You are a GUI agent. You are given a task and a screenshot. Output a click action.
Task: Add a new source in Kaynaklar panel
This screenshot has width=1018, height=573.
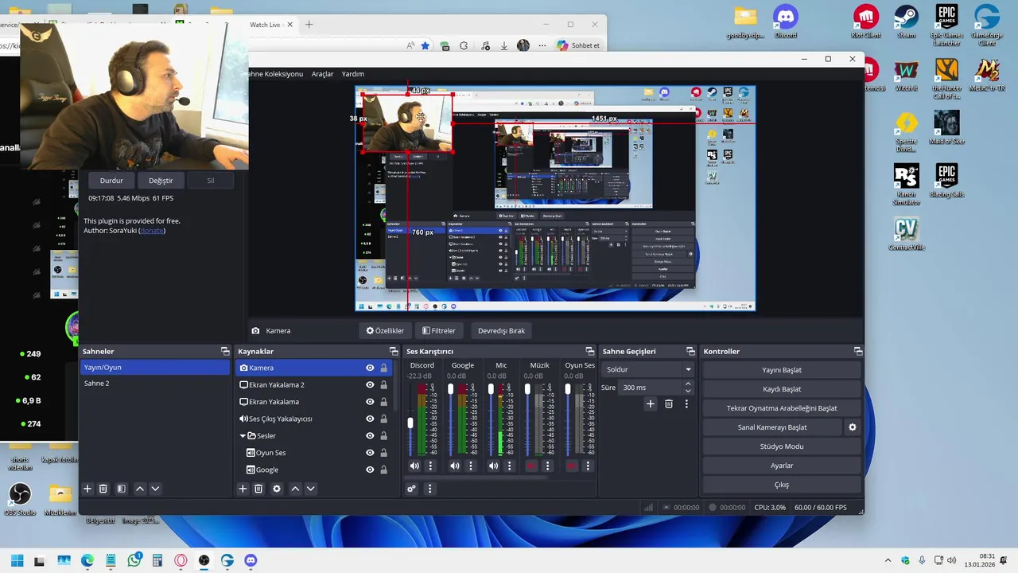coord(243,489)
